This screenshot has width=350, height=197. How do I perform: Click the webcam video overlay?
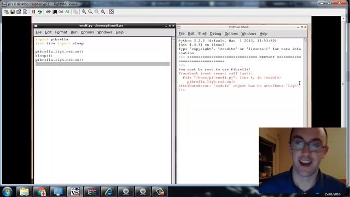(302, 160)
